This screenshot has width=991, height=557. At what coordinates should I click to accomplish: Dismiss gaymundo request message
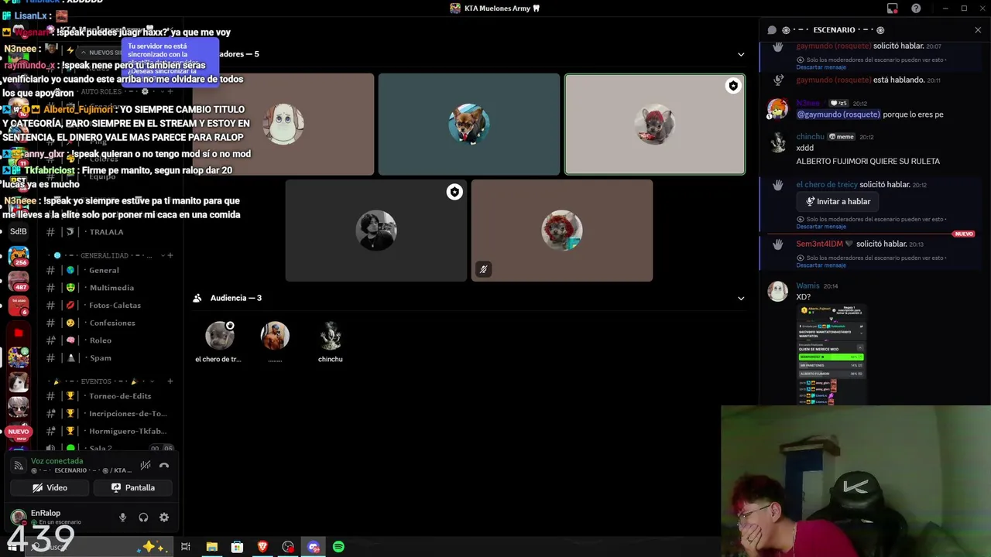[x=821, y=67]
